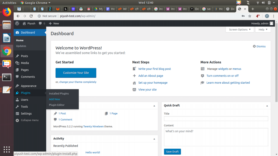Select Installed Plugins from the flyout
This screenshot has width=278, height=156.
[x=59, y=93]
